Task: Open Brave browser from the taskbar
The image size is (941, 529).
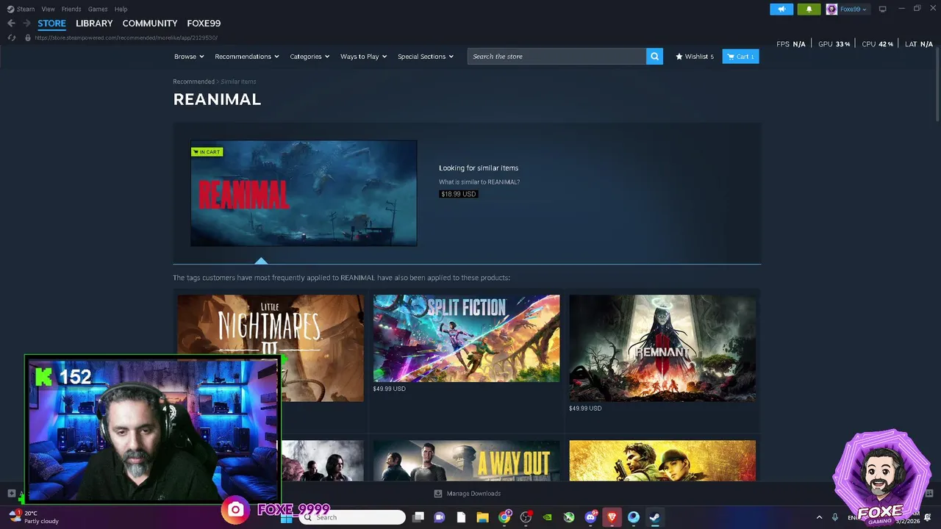Action: pos(612,517)
